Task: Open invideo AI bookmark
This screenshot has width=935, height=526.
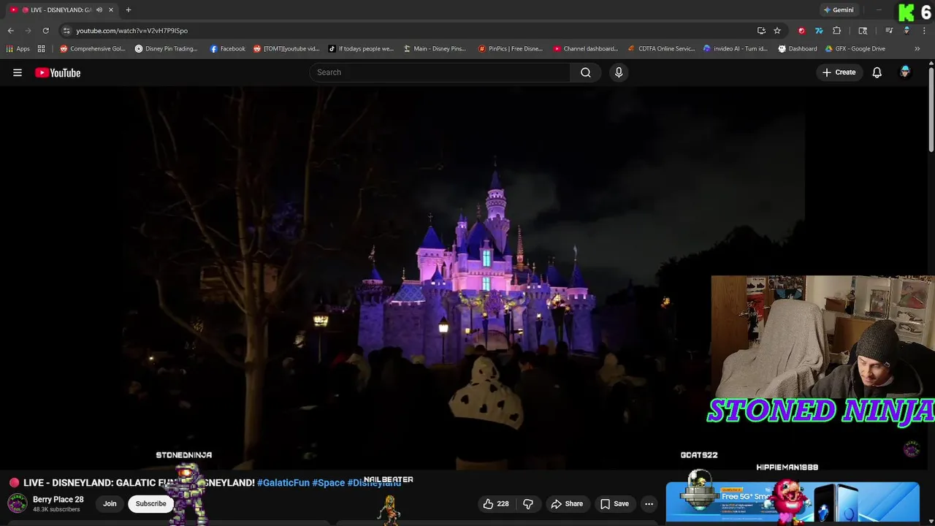Action: pos(736,49)
